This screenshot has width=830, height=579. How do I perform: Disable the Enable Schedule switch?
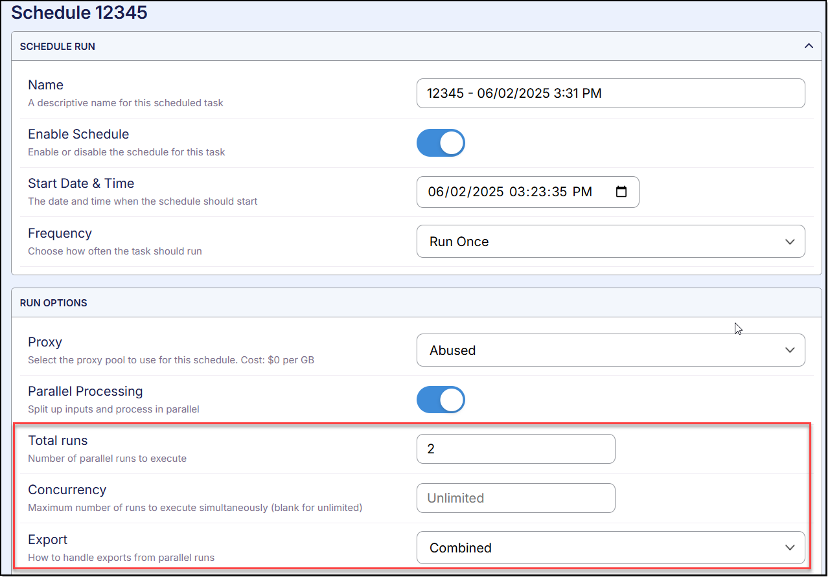[441, 142]
